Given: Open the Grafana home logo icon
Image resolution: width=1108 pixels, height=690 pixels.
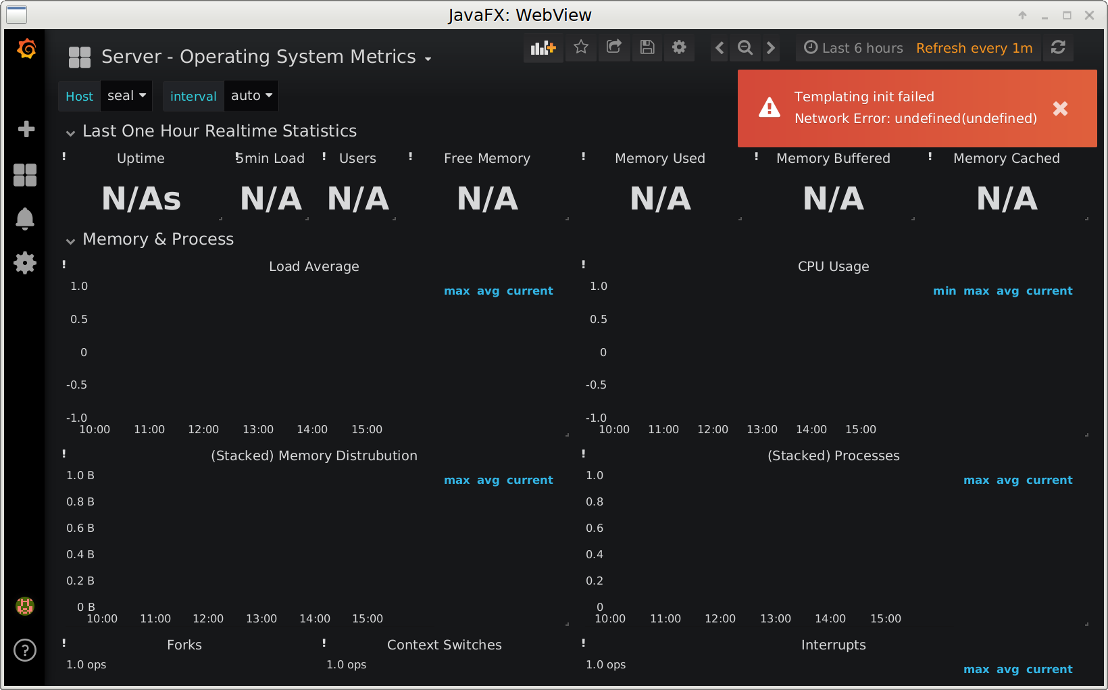Looking at the screenshot, I should (x=25, y=49).
